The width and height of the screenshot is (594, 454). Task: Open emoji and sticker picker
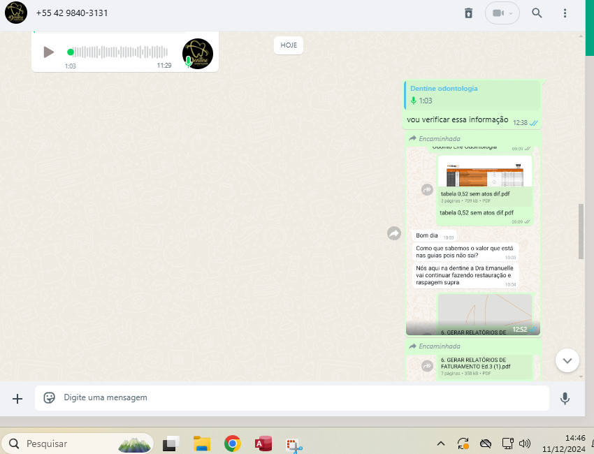pyautogui.click(x=49, y=397)
